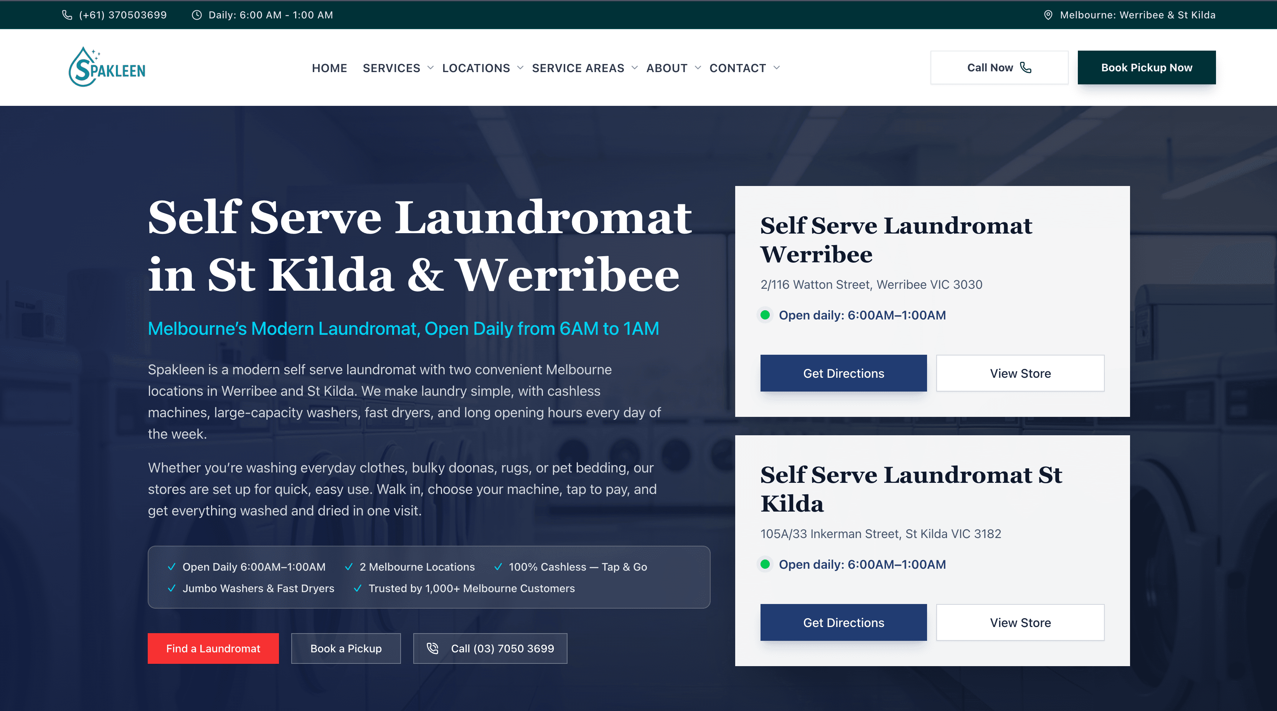The width and height of the screenshot is (1277, 711).
Task: Click the Melbourne: Werribee & St Kilda text
Action: [x=1138, y=15]
